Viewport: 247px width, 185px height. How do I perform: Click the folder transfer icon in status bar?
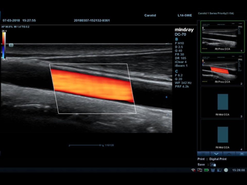(219, 170)
